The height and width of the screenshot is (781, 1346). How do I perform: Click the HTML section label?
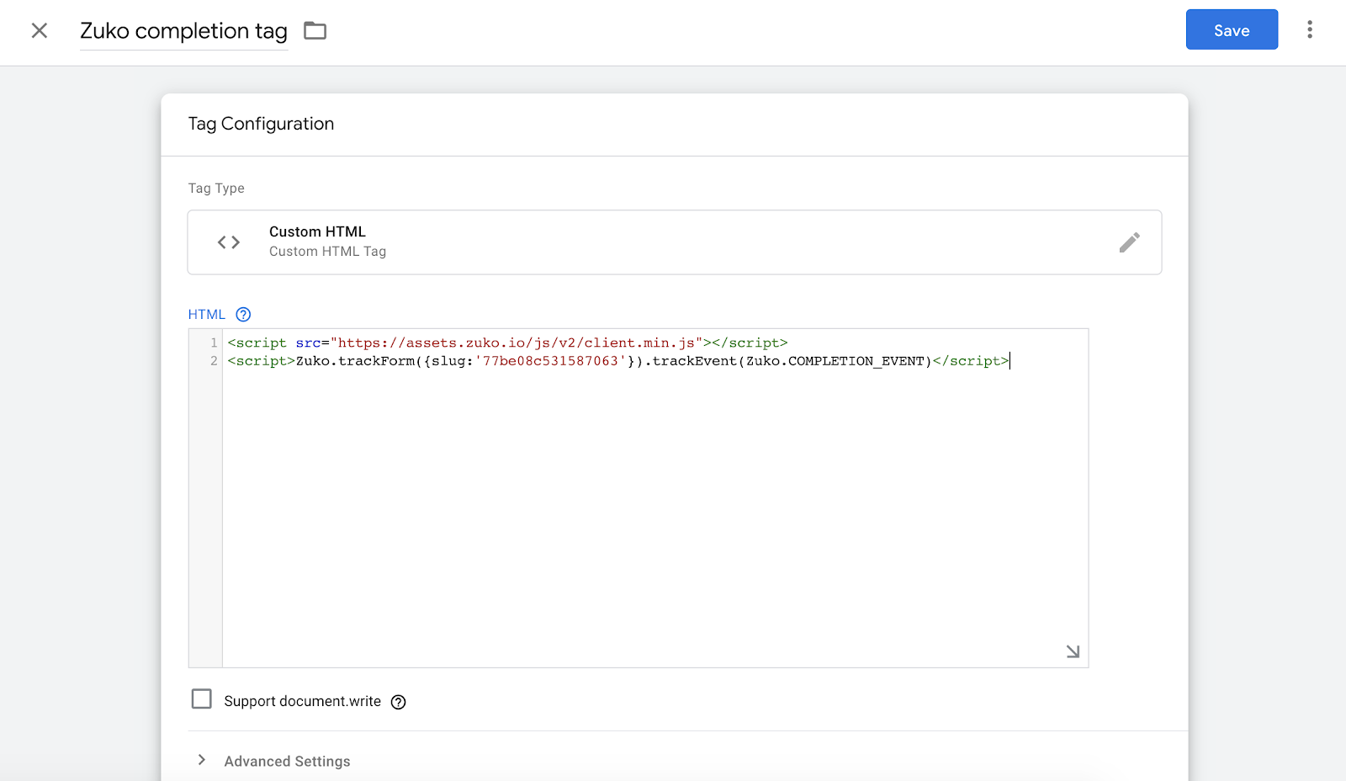tap(206, 314)
